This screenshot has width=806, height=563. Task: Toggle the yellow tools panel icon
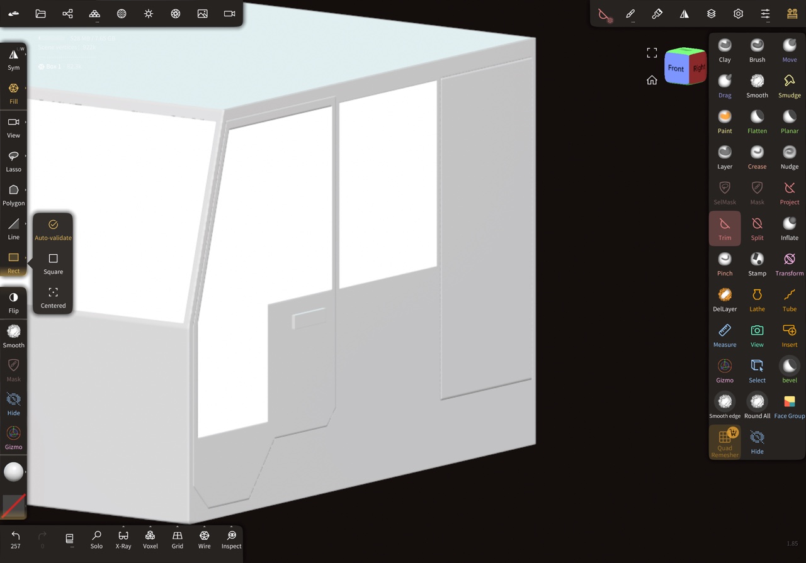click(793, 14)
